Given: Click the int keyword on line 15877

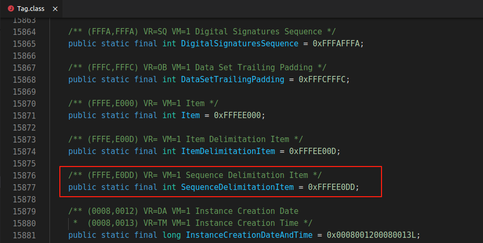Looking at the screenshot, I should [x=169, y=187].
